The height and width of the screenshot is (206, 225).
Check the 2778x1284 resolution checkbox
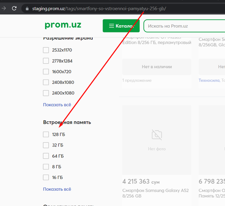point(46,61)
